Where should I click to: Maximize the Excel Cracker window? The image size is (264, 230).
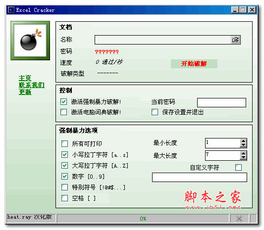coord(243,10)
